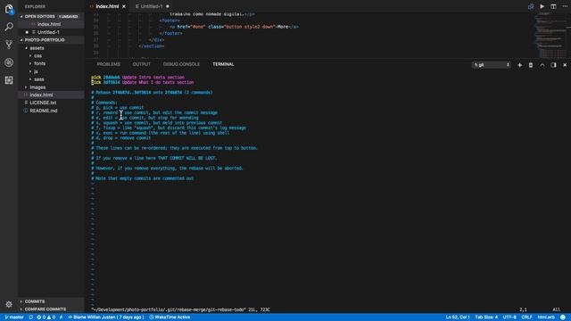The image size is (571, 321).
Task: Expand the images folder
Action: [x=37, y=87]
